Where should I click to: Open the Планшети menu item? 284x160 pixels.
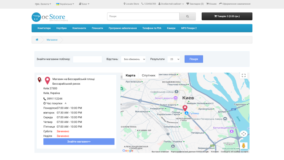pos(97,28)
